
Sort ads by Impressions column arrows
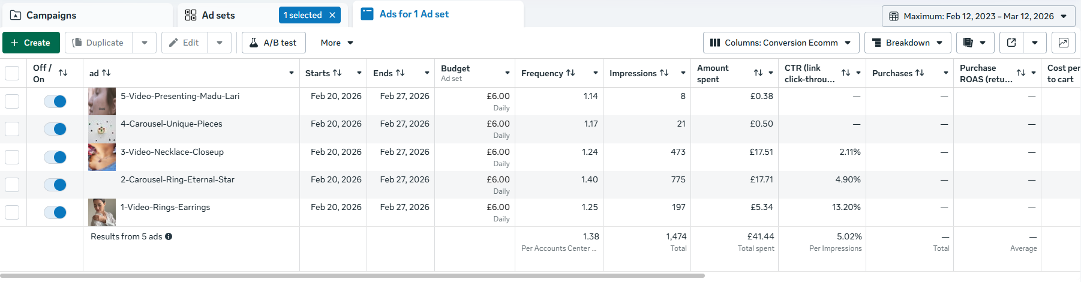pyautogui.click(x=664, y=73)
